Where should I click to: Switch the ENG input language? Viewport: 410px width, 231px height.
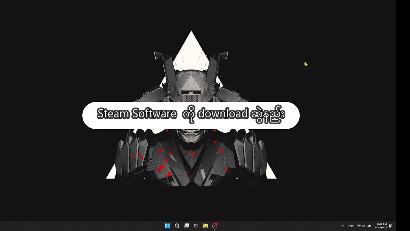tap(351, 226)
